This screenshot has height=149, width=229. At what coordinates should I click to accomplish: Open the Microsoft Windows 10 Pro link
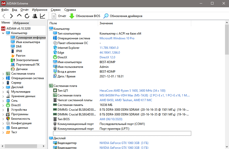[117, 38]
